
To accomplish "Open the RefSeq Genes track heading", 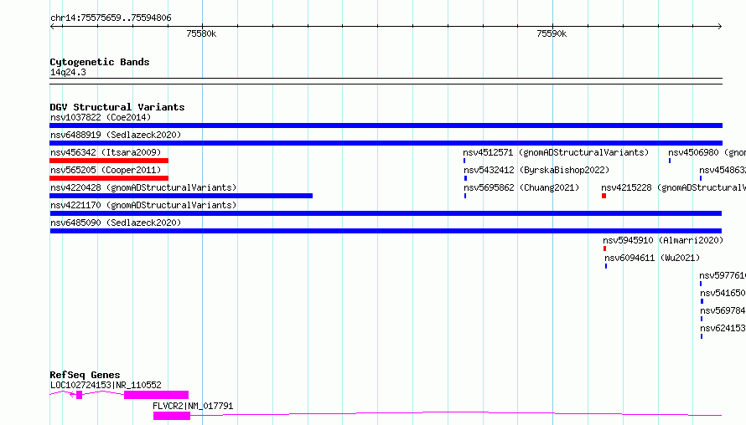I will click(x=85, y=375).
